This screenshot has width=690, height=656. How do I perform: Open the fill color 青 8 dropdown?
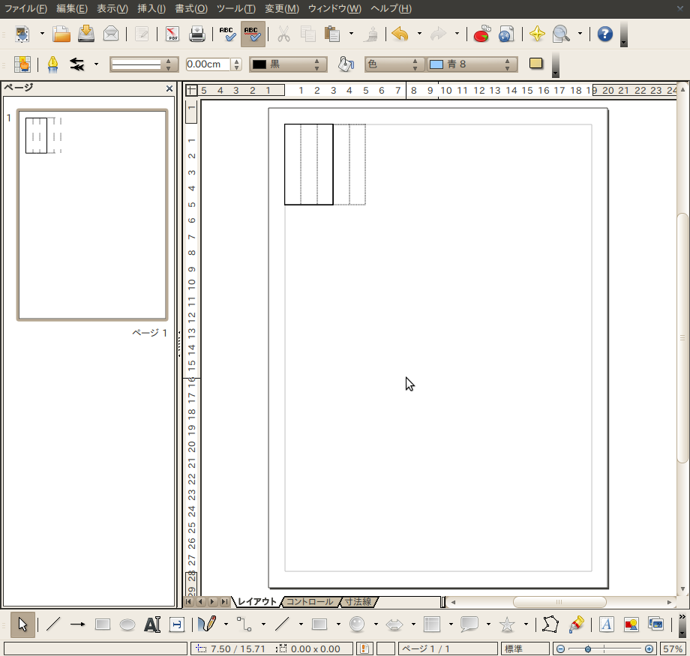pyautogui.click(x=472, y=64)
